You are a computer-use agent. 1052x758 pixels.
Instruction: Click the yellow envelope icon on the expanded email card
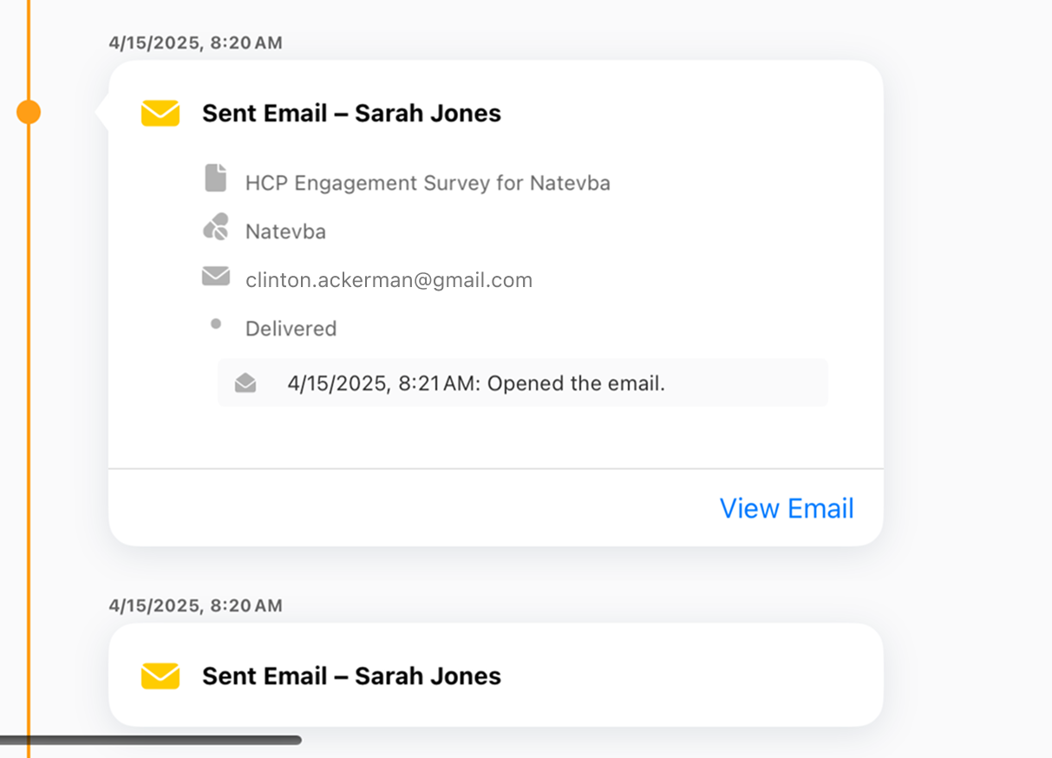(x=160, y=114)
